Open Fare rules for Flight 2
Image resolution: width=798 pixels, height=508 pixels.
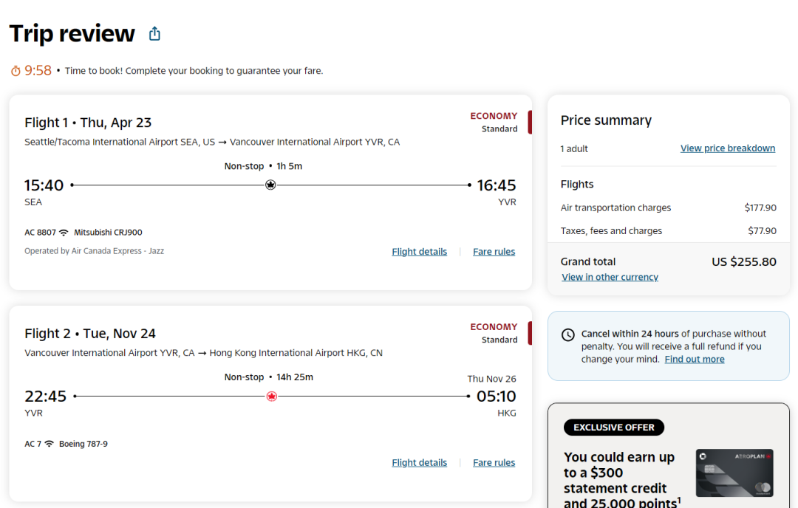coord(494,463)
